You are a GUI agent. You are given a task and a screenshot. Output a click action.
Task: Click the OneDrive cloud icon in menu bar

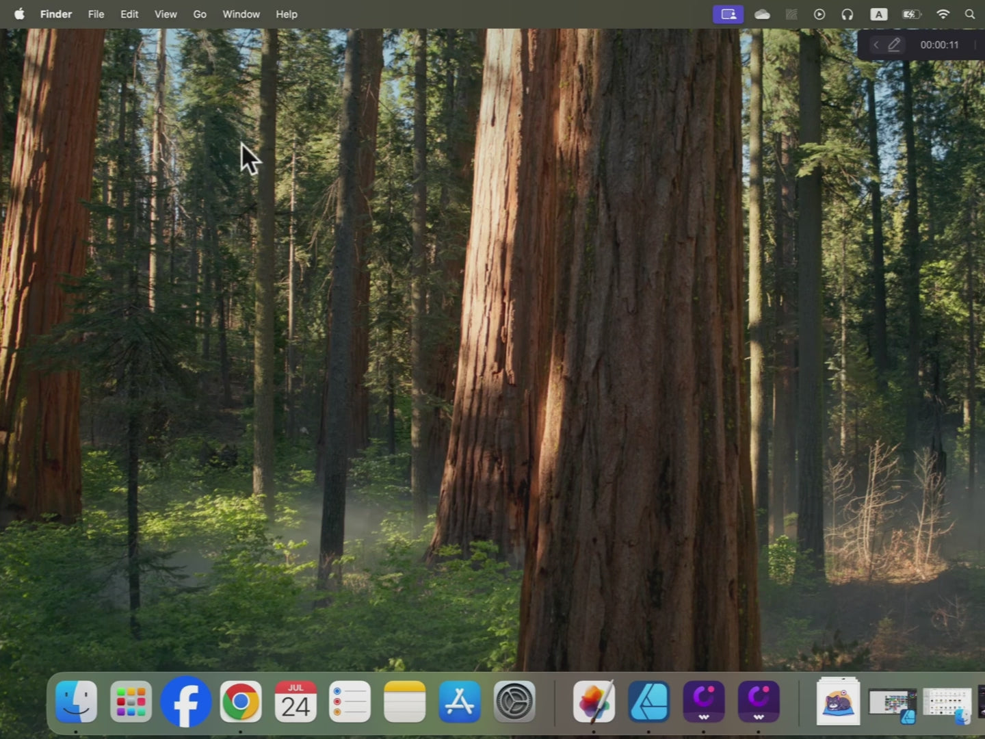point(762,14)
